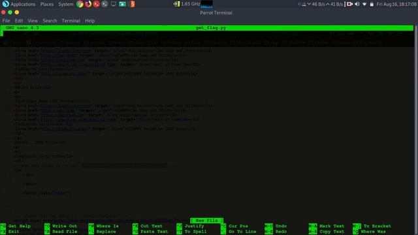Click the get_flag.py filename in nano header

point(211,27)
